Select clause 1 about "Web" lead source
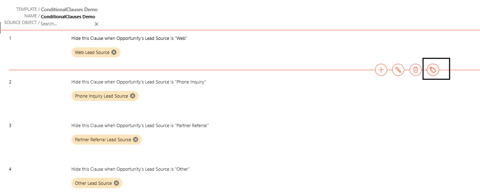This screenshot has height=194, width=480. point(129,39)
